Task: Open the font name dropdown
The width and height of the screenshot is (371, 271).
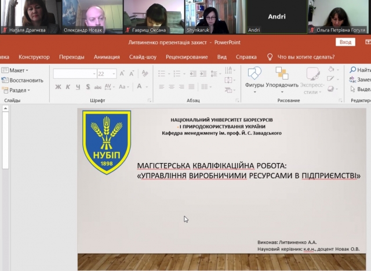Action: (x=94, y=74)
